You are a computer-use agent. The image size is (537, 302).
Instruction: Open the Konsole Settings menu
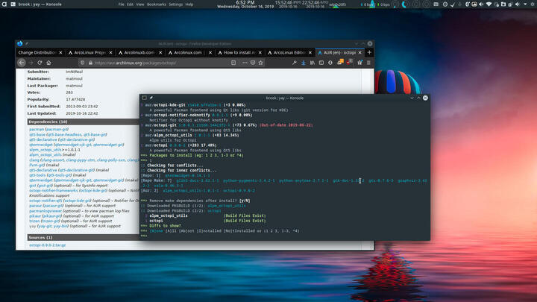176,4
